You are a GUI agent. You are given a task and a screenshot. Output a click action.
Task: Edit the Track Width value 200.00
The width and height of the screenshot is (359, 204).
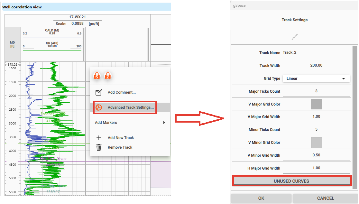tap(316, 65)
